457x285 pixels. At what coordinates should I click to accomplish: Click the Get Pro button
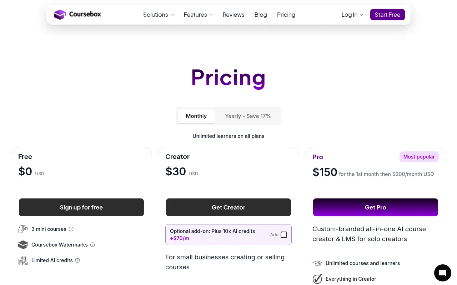coord(376,207)
